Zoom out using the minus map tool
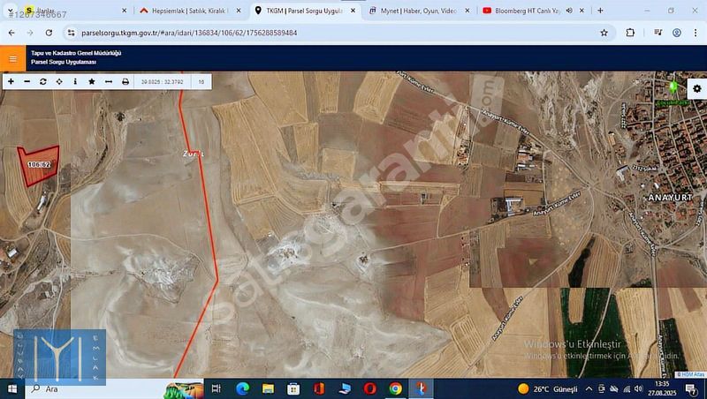707x399 pixels. 27,81
